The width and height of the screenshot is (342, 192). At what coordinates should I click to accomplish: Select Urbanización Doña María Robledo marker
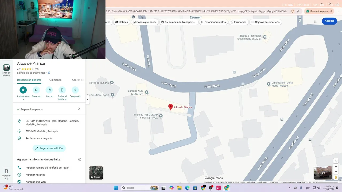[269, 84]
